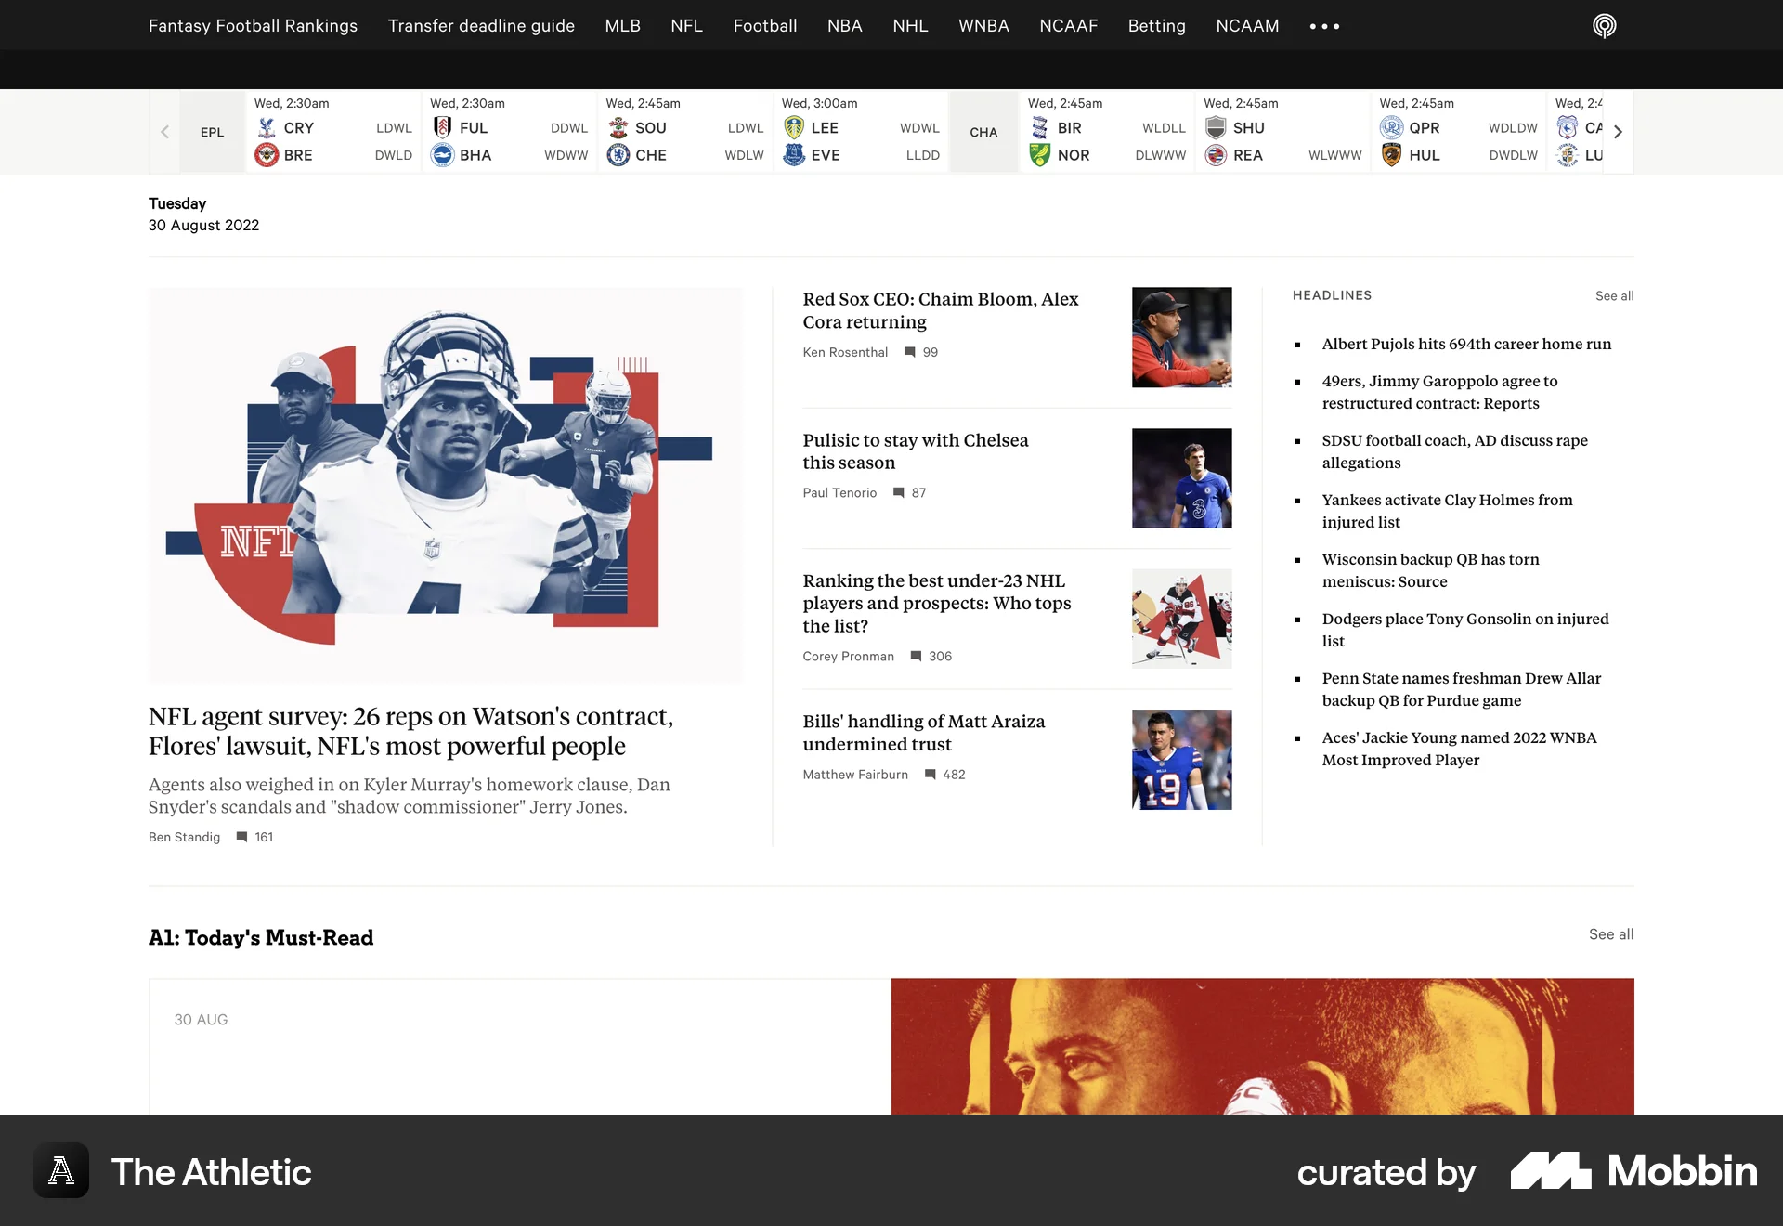Click The Athletic logo in the footer
The image size is (1783, 1226).
61,1171
